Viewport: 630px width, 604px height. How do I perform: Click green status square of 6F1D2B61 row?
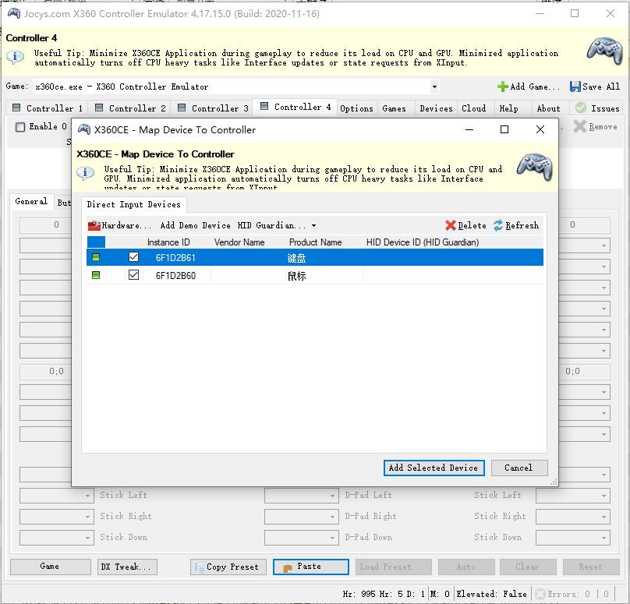point(96,257)
